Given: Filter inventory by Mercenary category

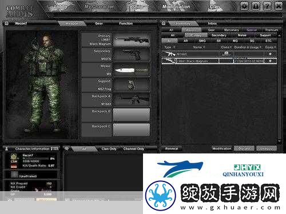Looking at the screenshot, I should [231, 30].
